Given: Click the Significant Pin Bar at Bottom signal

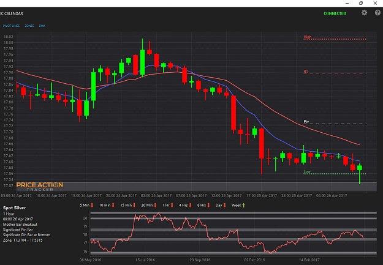Looking at the screenshot, I should (26, 235).
